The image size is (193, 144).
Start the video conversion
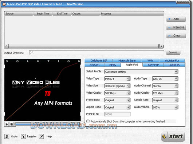click(x=173, y=136)
